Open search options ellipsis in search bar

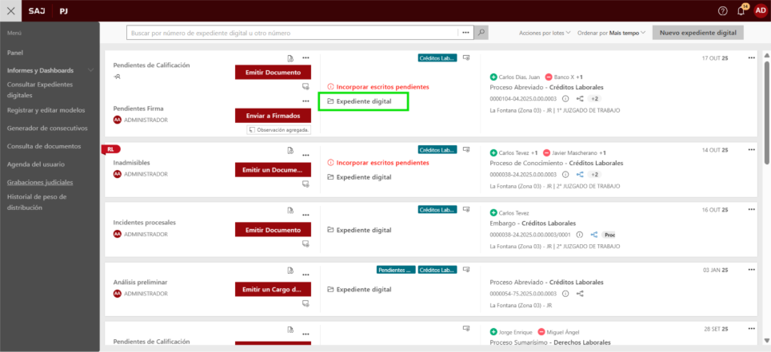(465, 33)
